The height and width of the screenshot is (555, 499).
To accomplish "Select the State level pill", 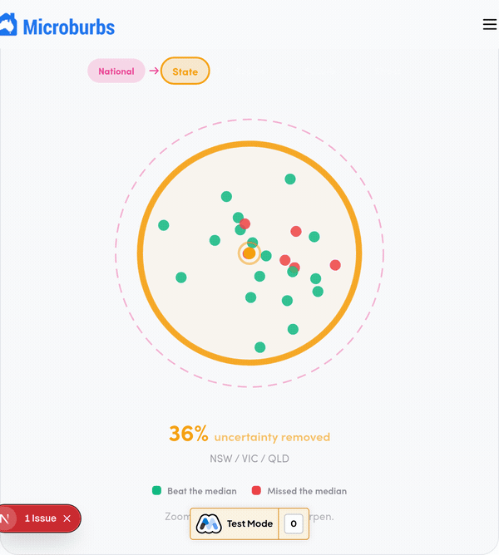I will click(185, 71).
